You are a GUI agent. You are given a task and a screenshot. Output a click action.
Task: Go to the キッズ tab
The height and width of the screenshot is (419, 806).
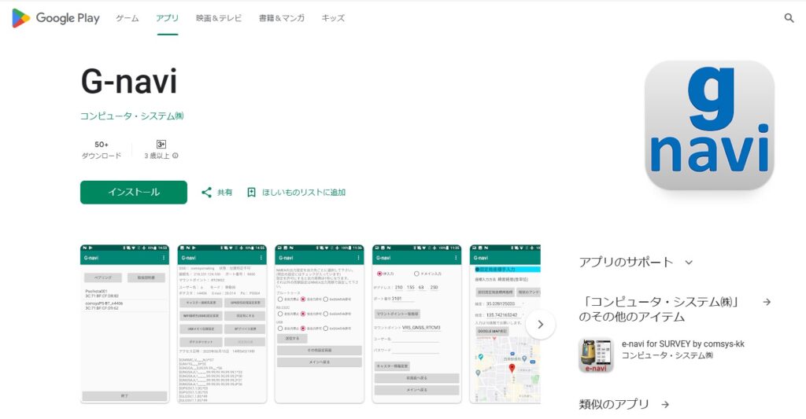click(x=333, y=18)
